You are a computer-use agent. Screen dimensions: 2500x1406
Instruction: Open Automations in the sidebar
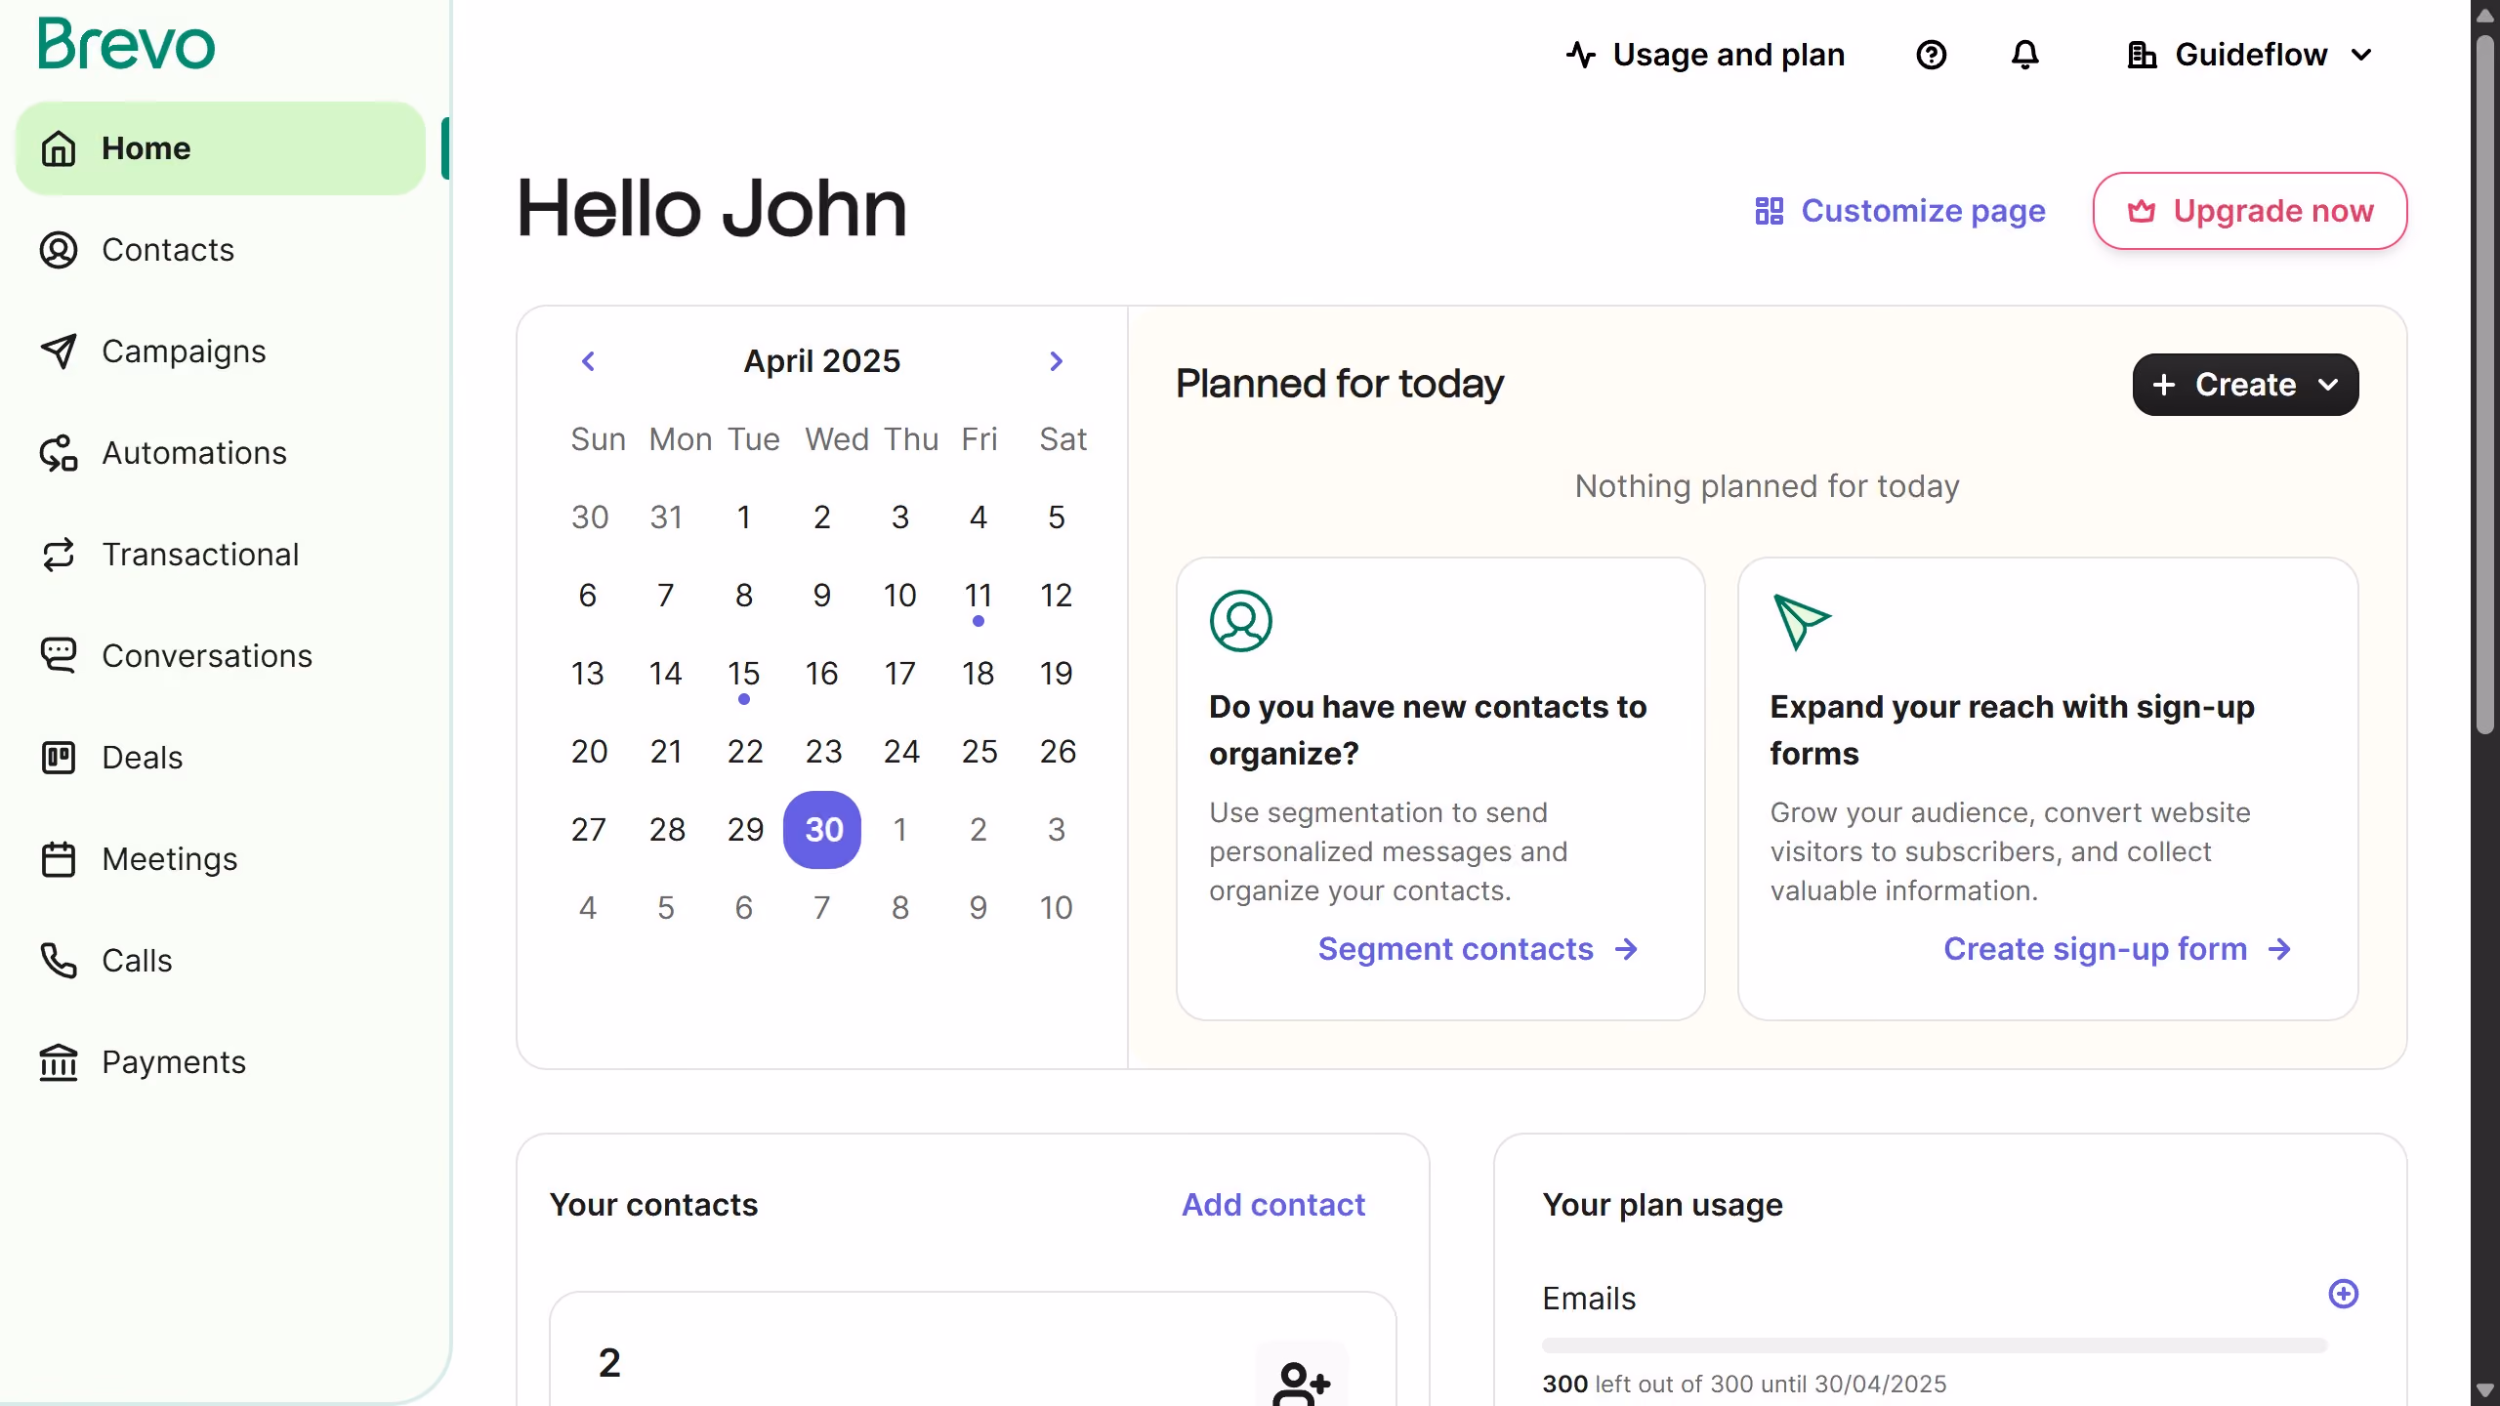click(221, 453)
